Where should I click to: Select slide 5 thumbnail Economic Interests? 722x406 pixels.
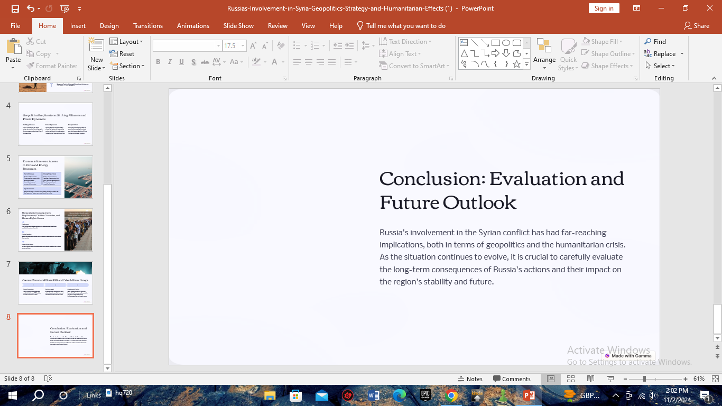(x=55, y=177)
